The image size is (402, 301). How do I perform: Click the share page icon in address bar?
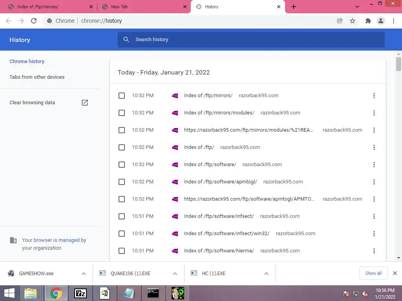pos(340,21)
